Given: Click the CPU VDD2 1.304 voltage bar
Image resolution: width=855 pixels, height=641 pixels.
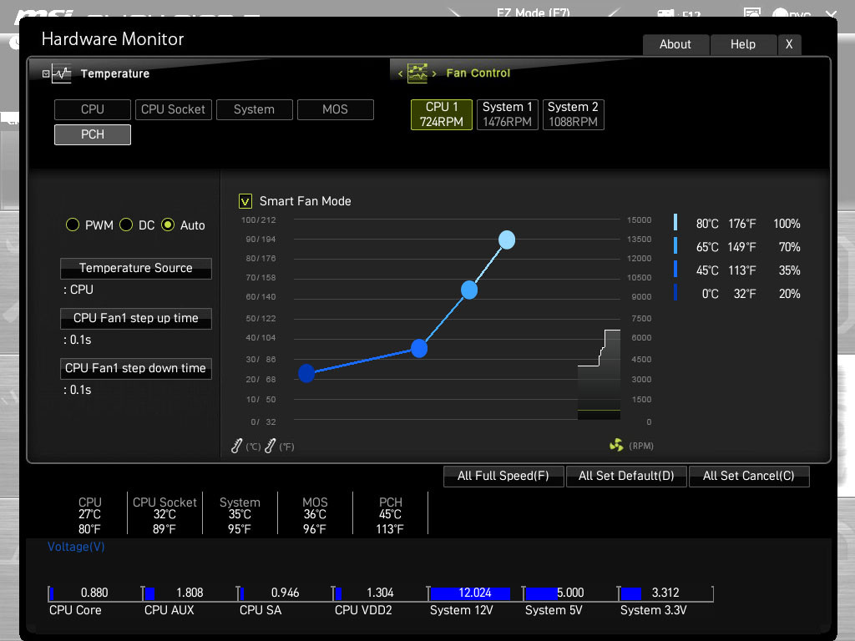Looking at the screenshot, I should pyautogui.click(x=380, y=593).
